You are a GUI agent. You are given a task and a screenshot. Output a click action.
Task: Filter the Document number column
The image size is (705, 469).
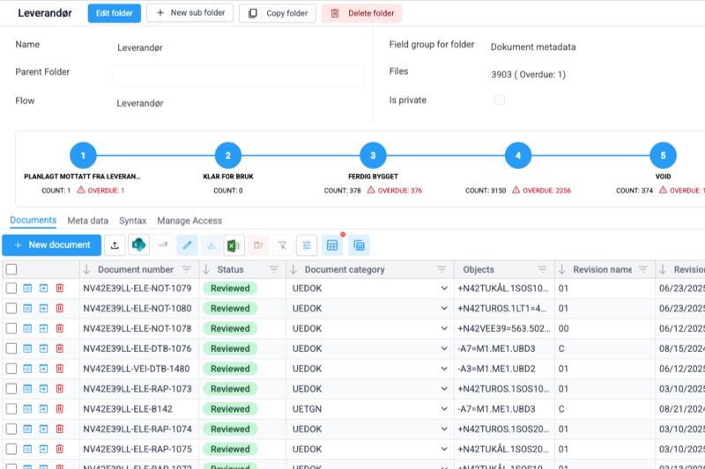point(186,269)
